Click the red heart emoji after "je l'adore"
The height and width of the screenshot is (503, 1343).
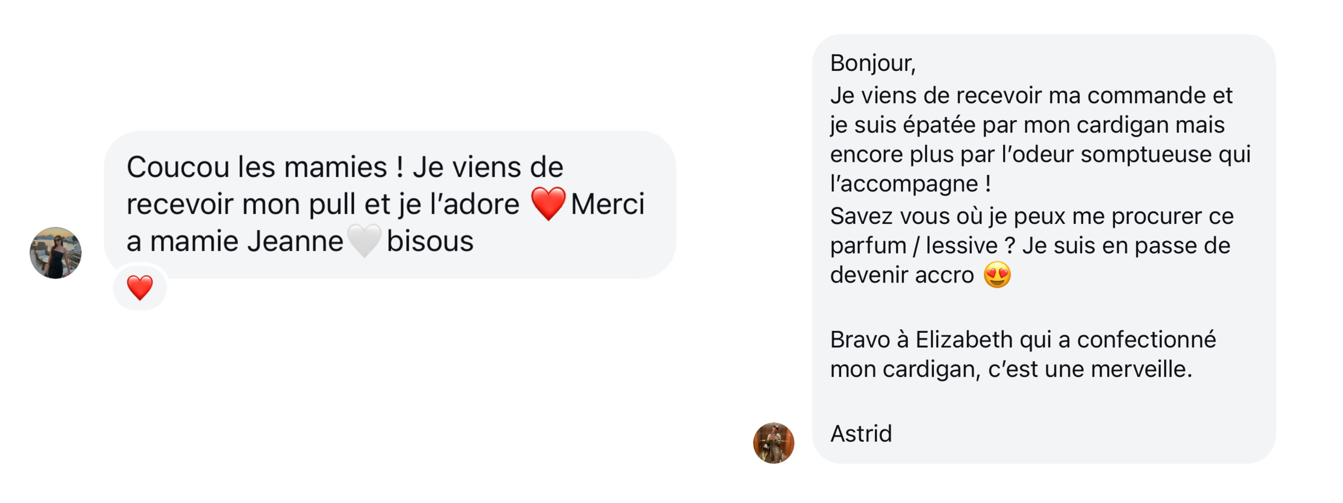coord(547,204)
